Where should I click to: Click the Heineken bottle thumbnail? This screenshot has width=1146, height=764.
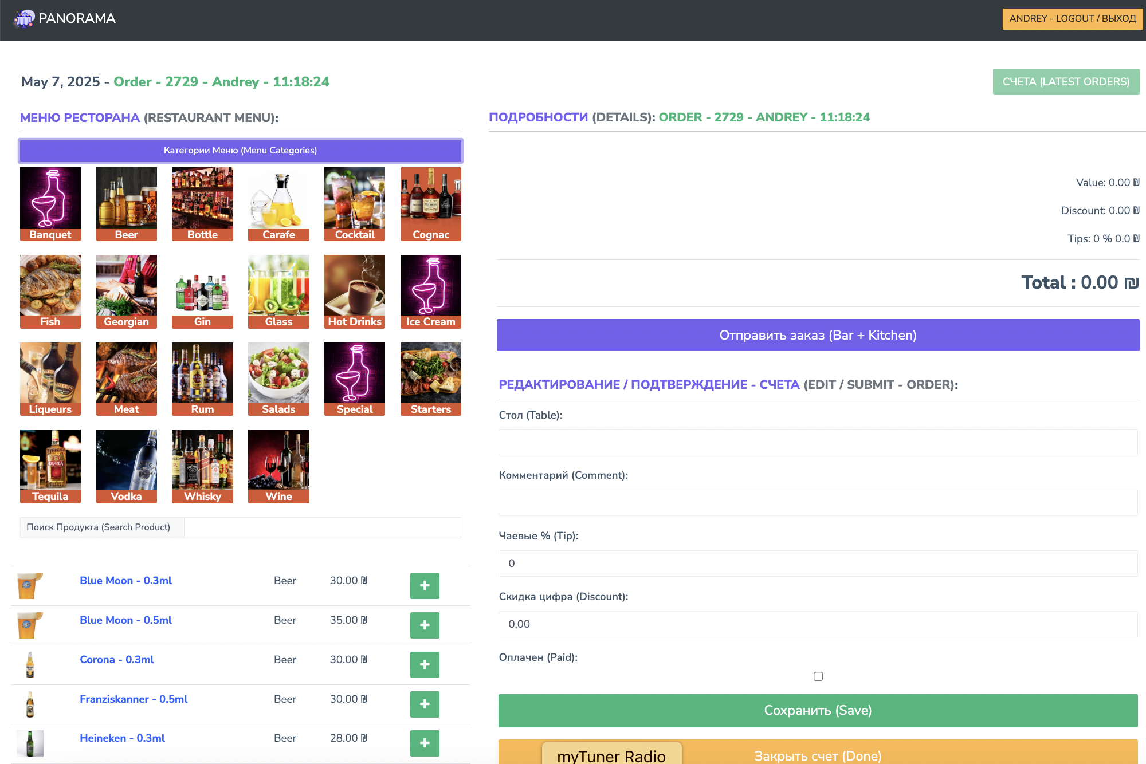30,743
